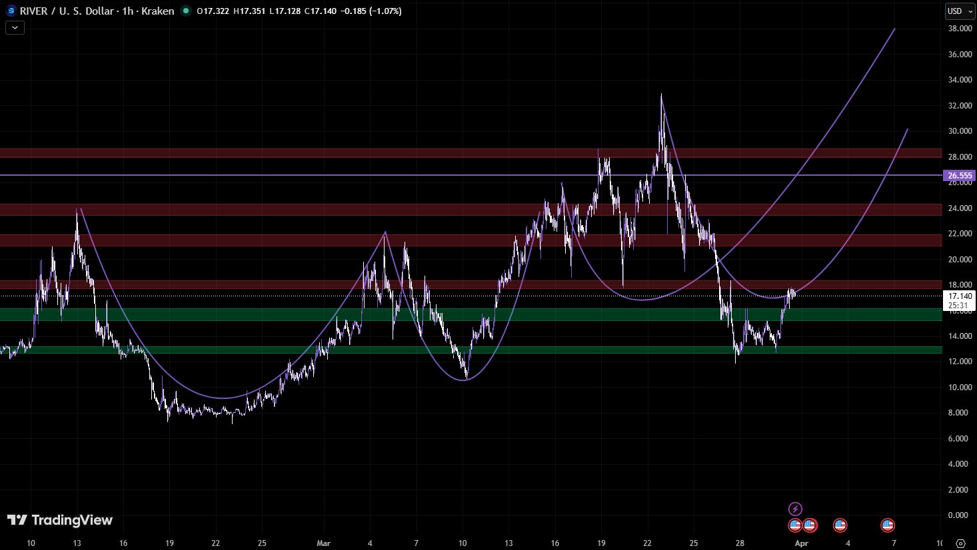Screen dimensions: 977x550
Task: Click the TradingView logo
Action: (x=60, y=520)
